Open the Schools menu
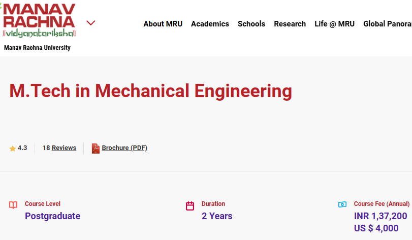This screenshot has height=240, width=412. (251, 24)
